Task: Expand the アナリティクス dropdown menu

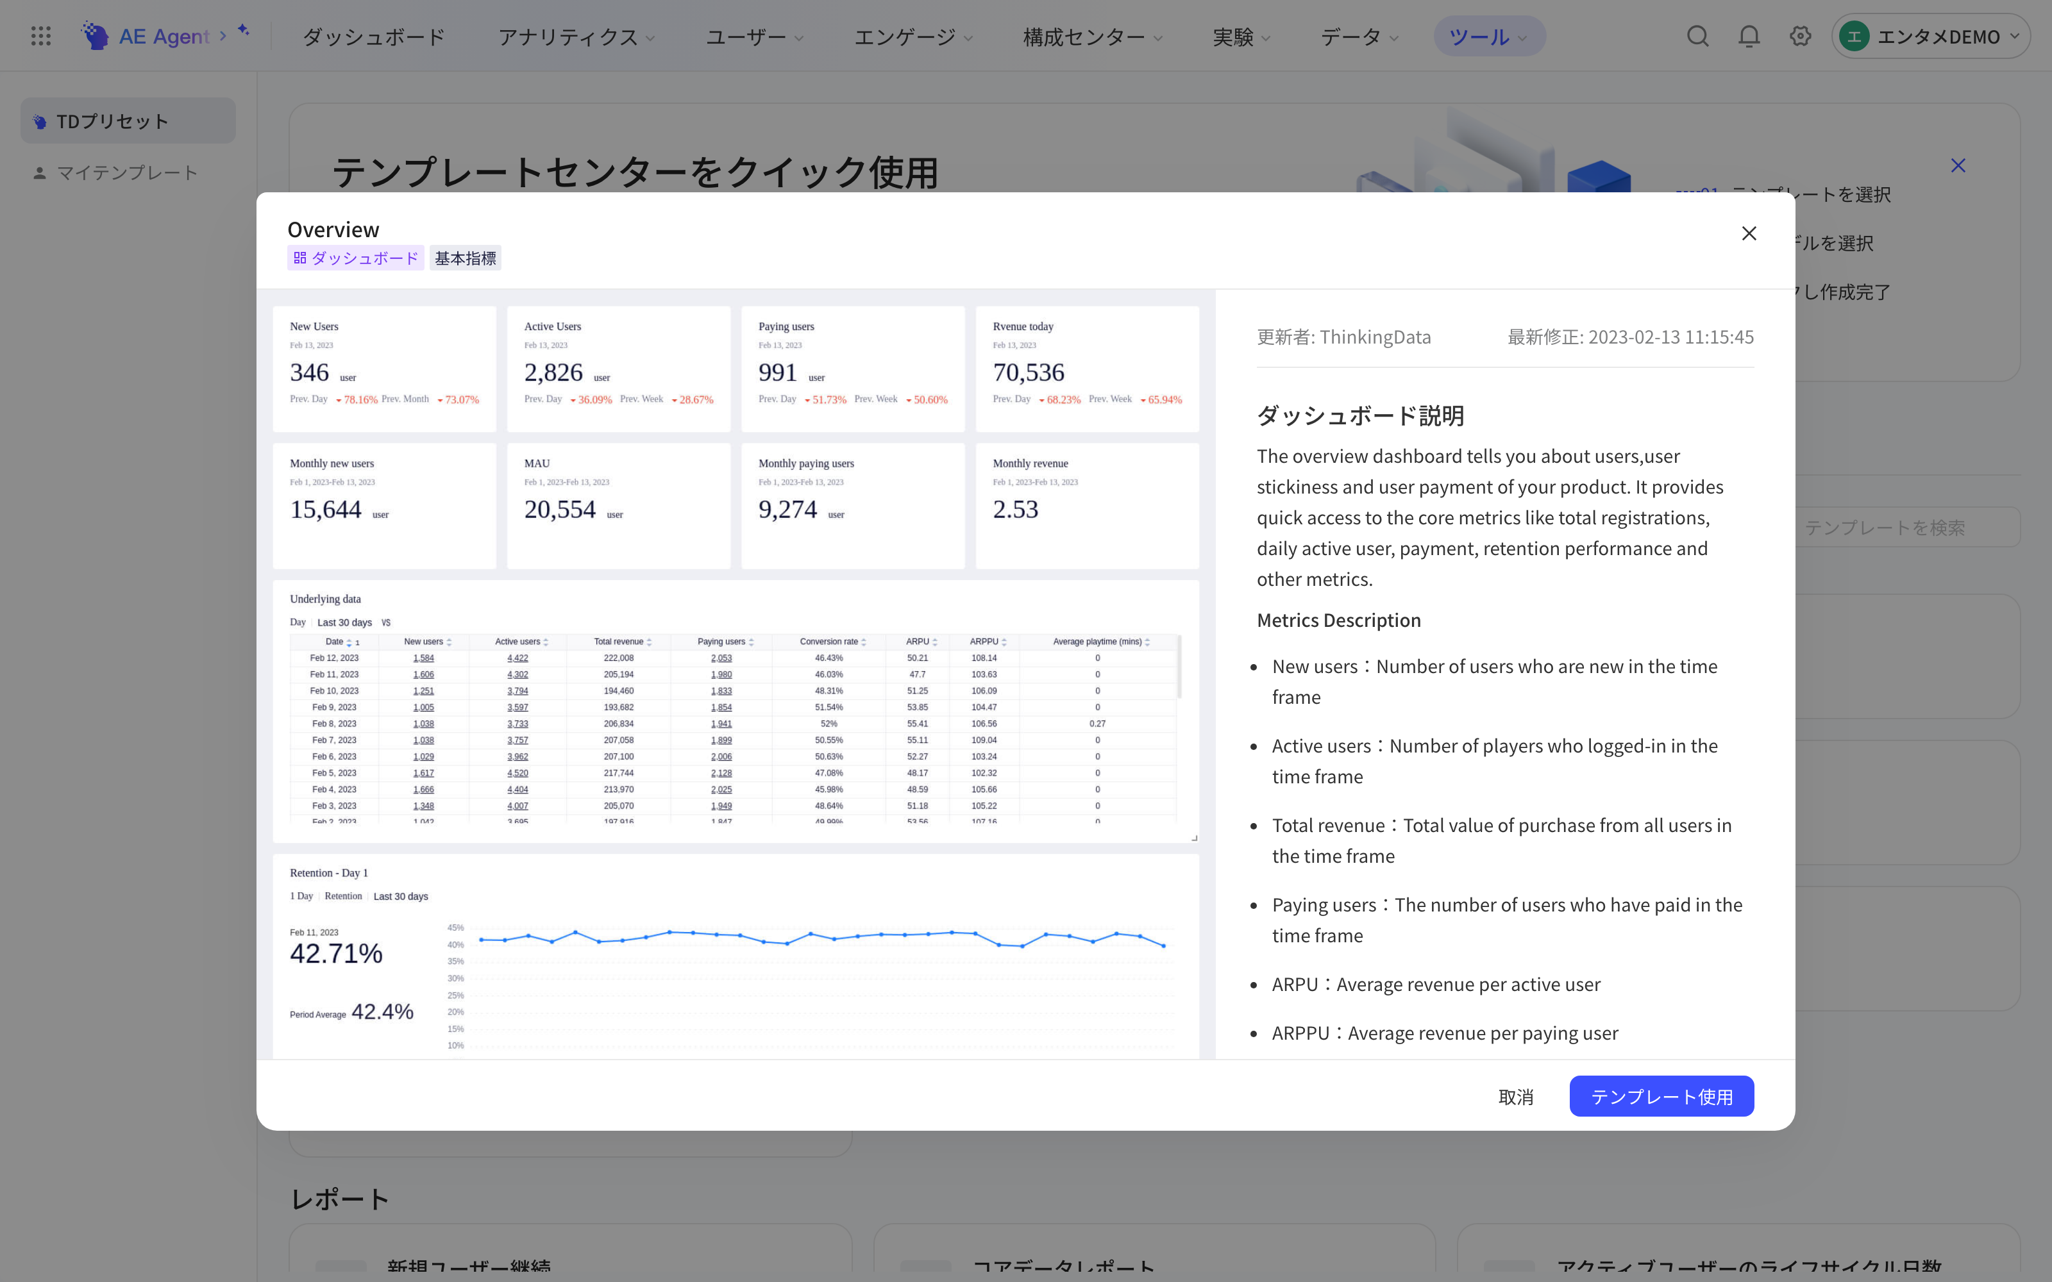Action: tap(576, 37)
